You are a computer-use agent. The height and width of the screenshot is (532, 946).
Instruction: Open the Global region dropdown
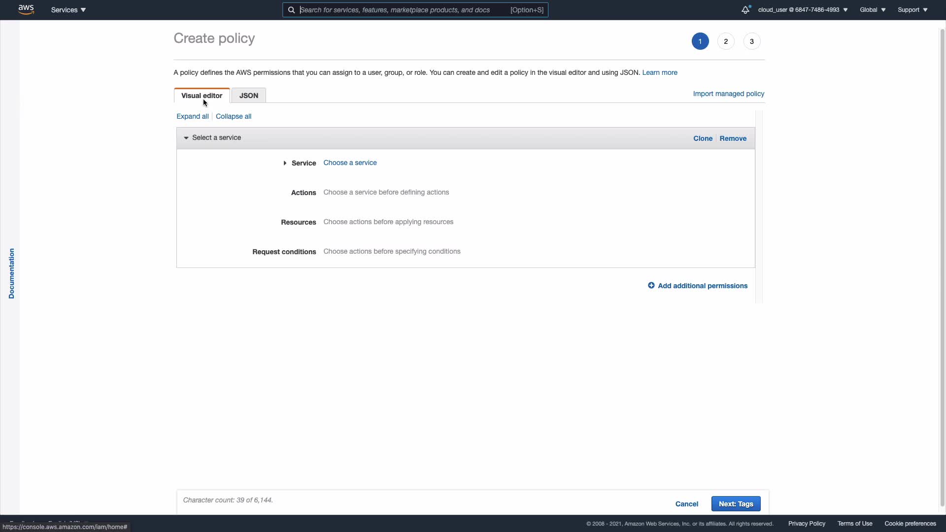click(873, 10)
